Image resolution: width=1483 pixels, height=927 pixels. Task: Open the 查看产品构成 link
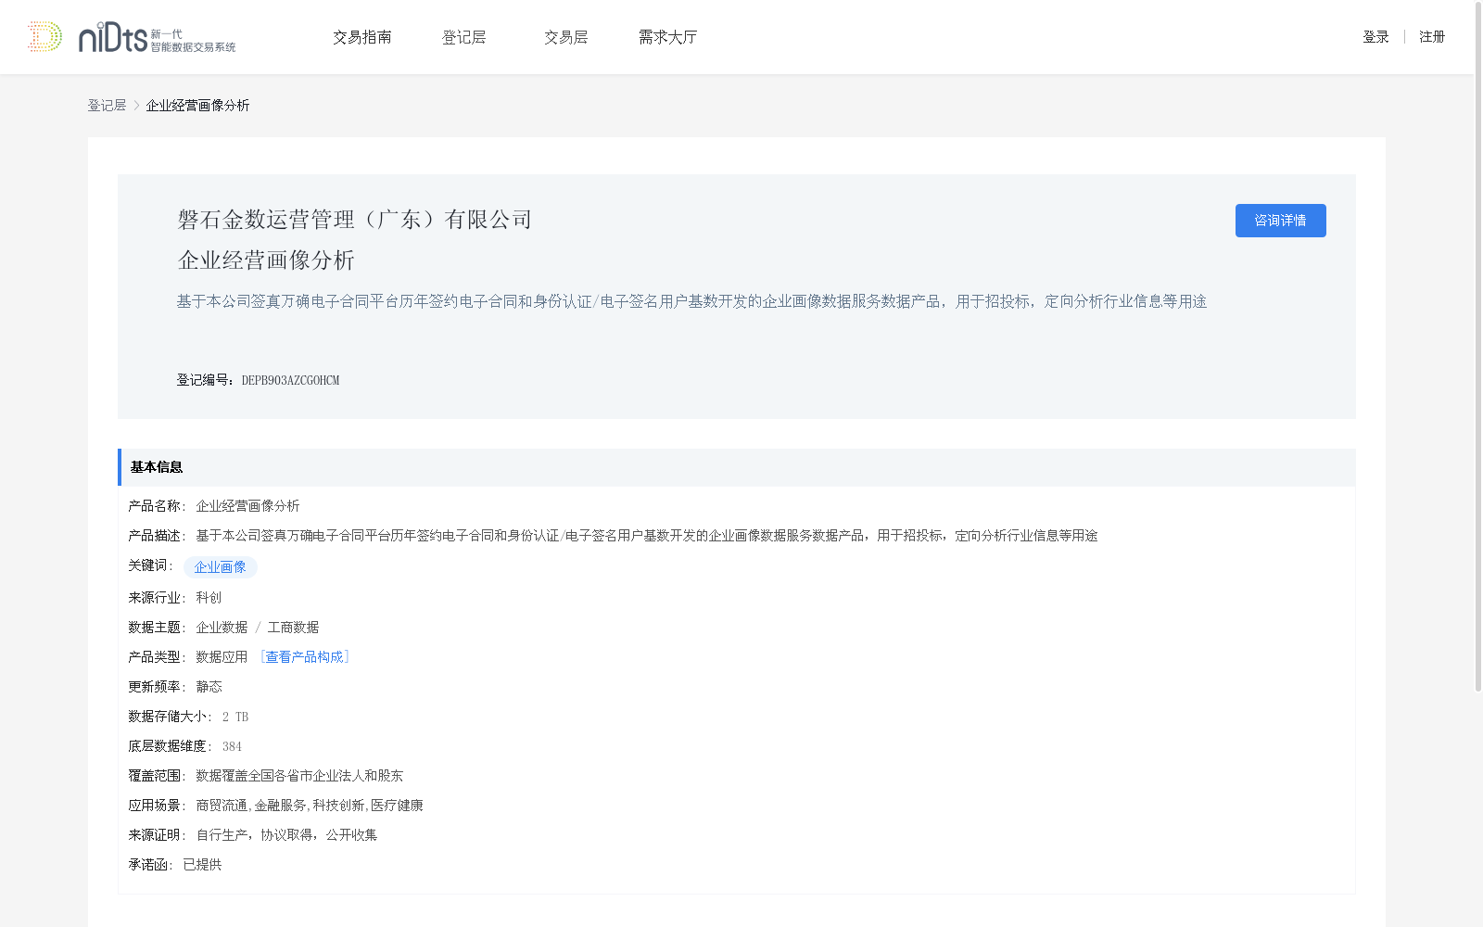point(304,657)
